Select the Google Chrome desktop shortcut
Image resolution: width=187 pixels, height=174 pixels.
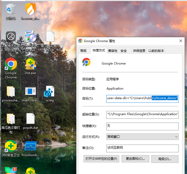click(11, 68)
